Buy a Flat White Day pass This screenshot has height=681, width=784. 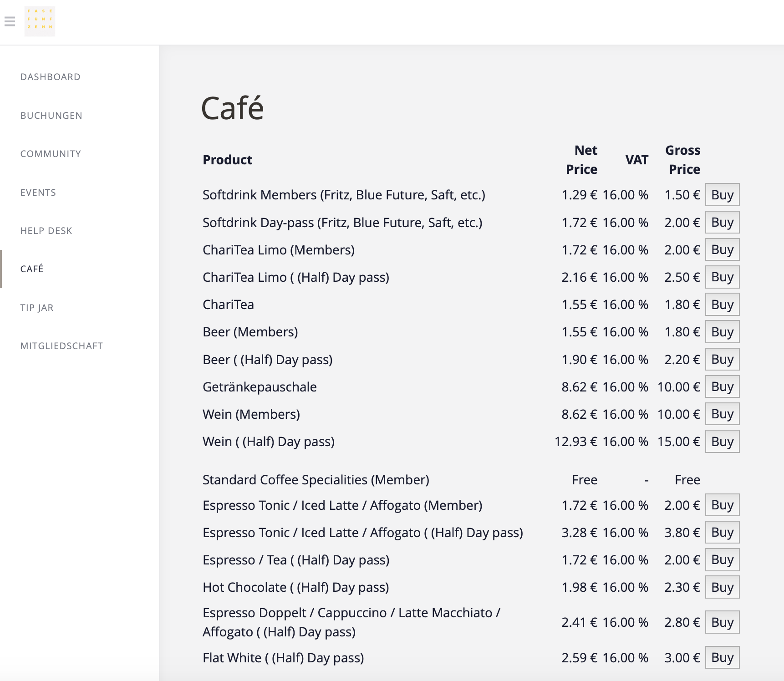coord(722,657)
